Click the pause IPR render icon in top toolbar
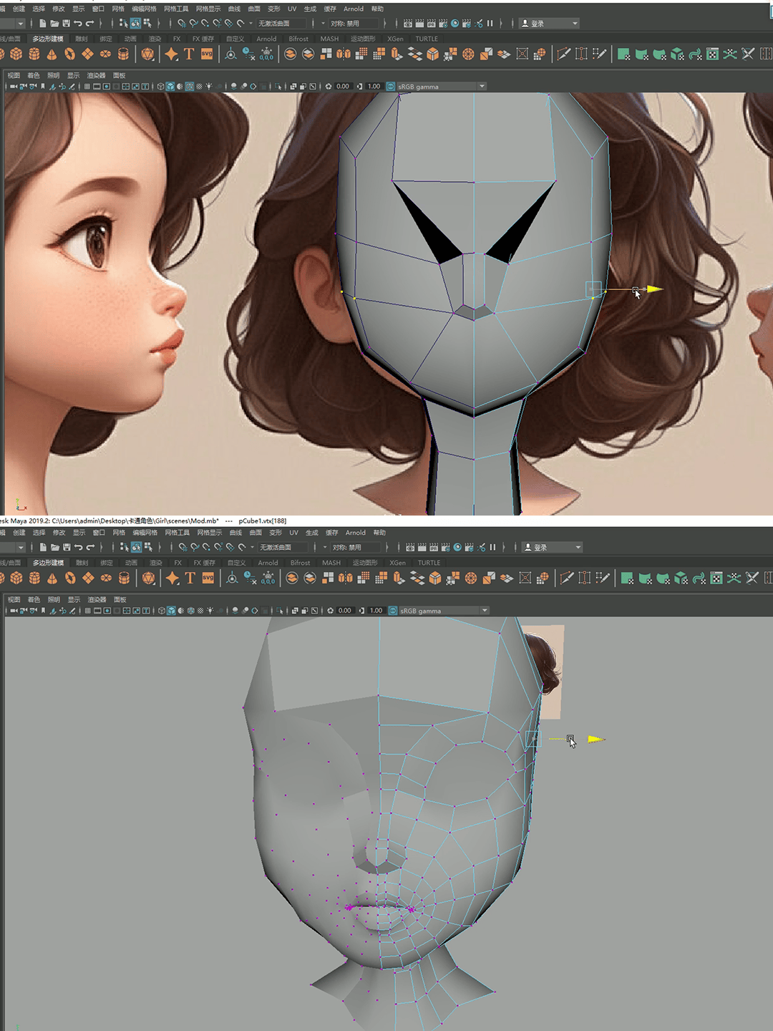This screenshot has height=1031, width=773. click(490, 24)
